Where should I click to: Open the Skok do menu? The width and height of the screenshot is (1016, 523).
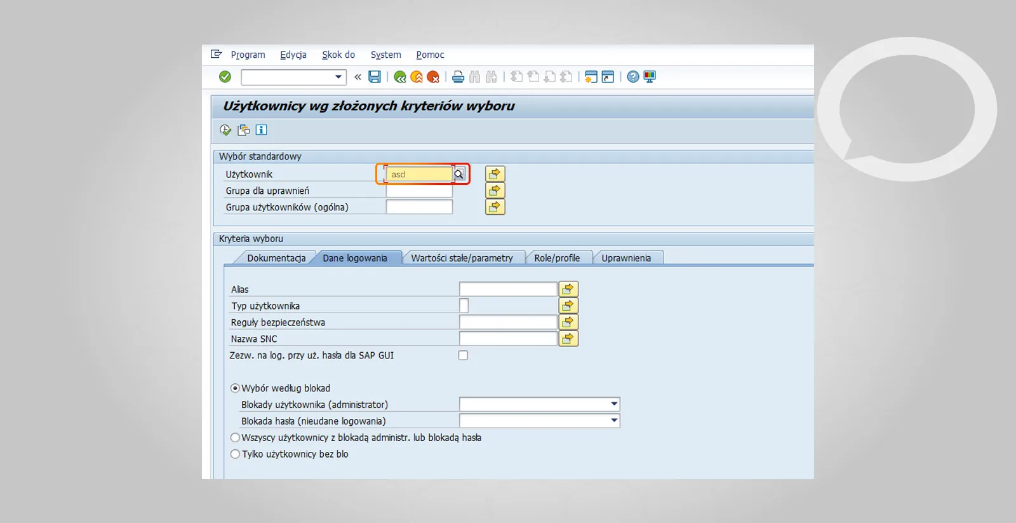click(338, 55)
